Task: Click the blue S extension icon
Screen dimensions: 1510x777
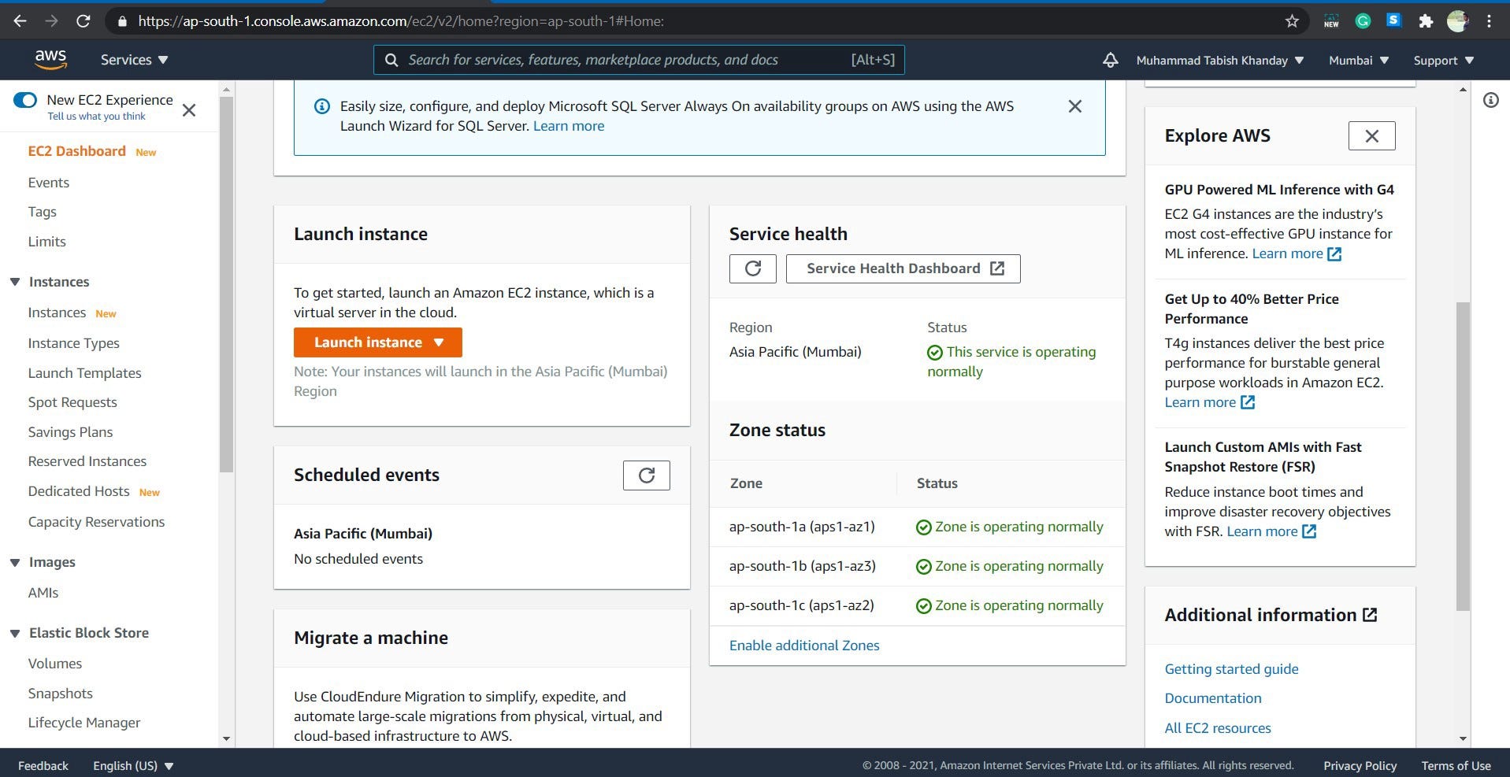Action: click(x=1394, y=20)
